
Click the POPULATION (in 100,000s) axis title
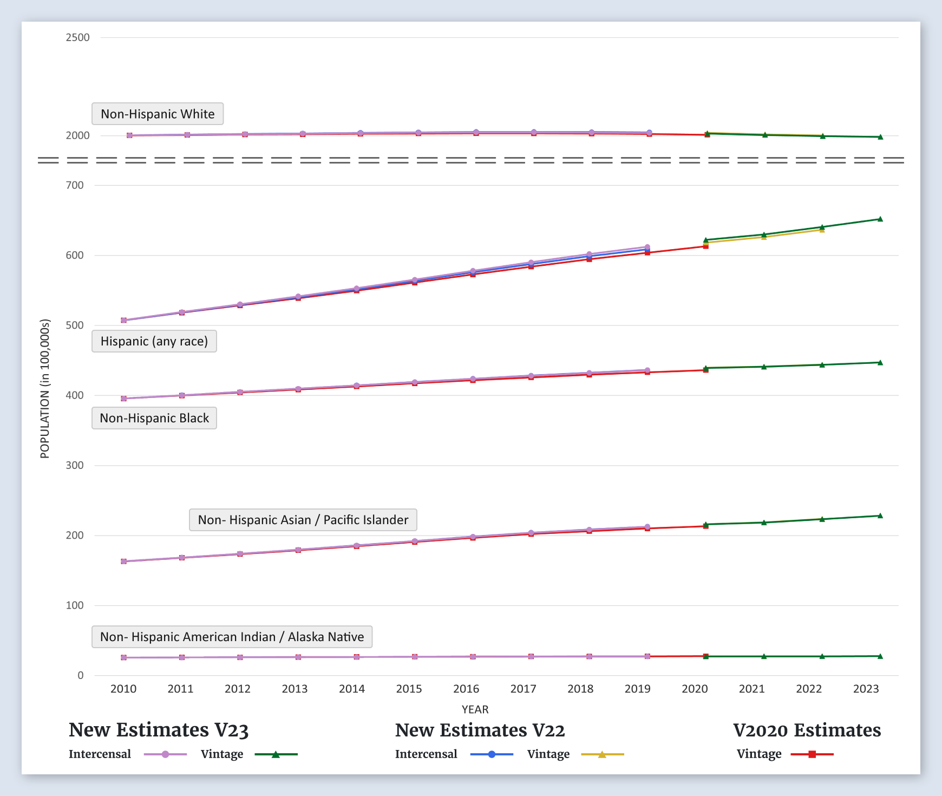click(x=45, y=389)
